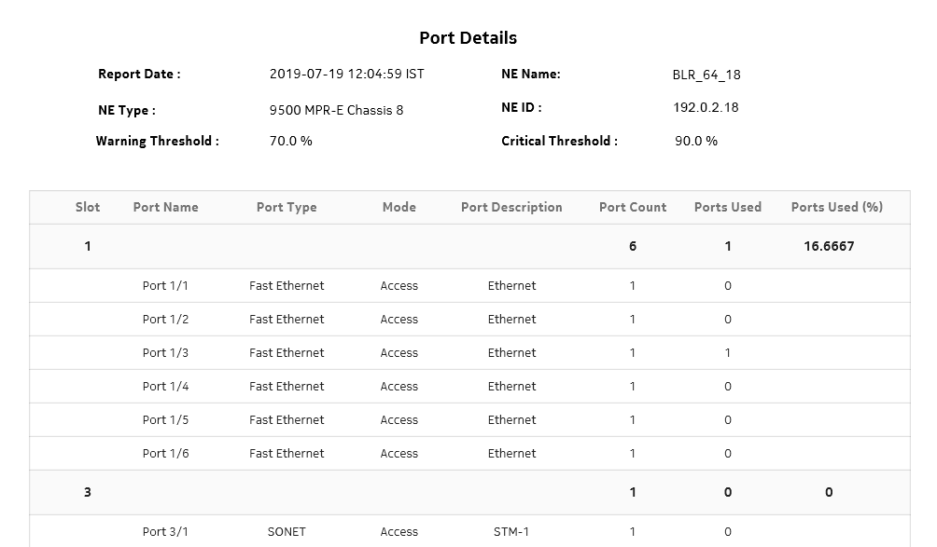Click the 90.0 % critical threshold value
This screenshot has width=937, height=547.
click(x=696, y=141)
